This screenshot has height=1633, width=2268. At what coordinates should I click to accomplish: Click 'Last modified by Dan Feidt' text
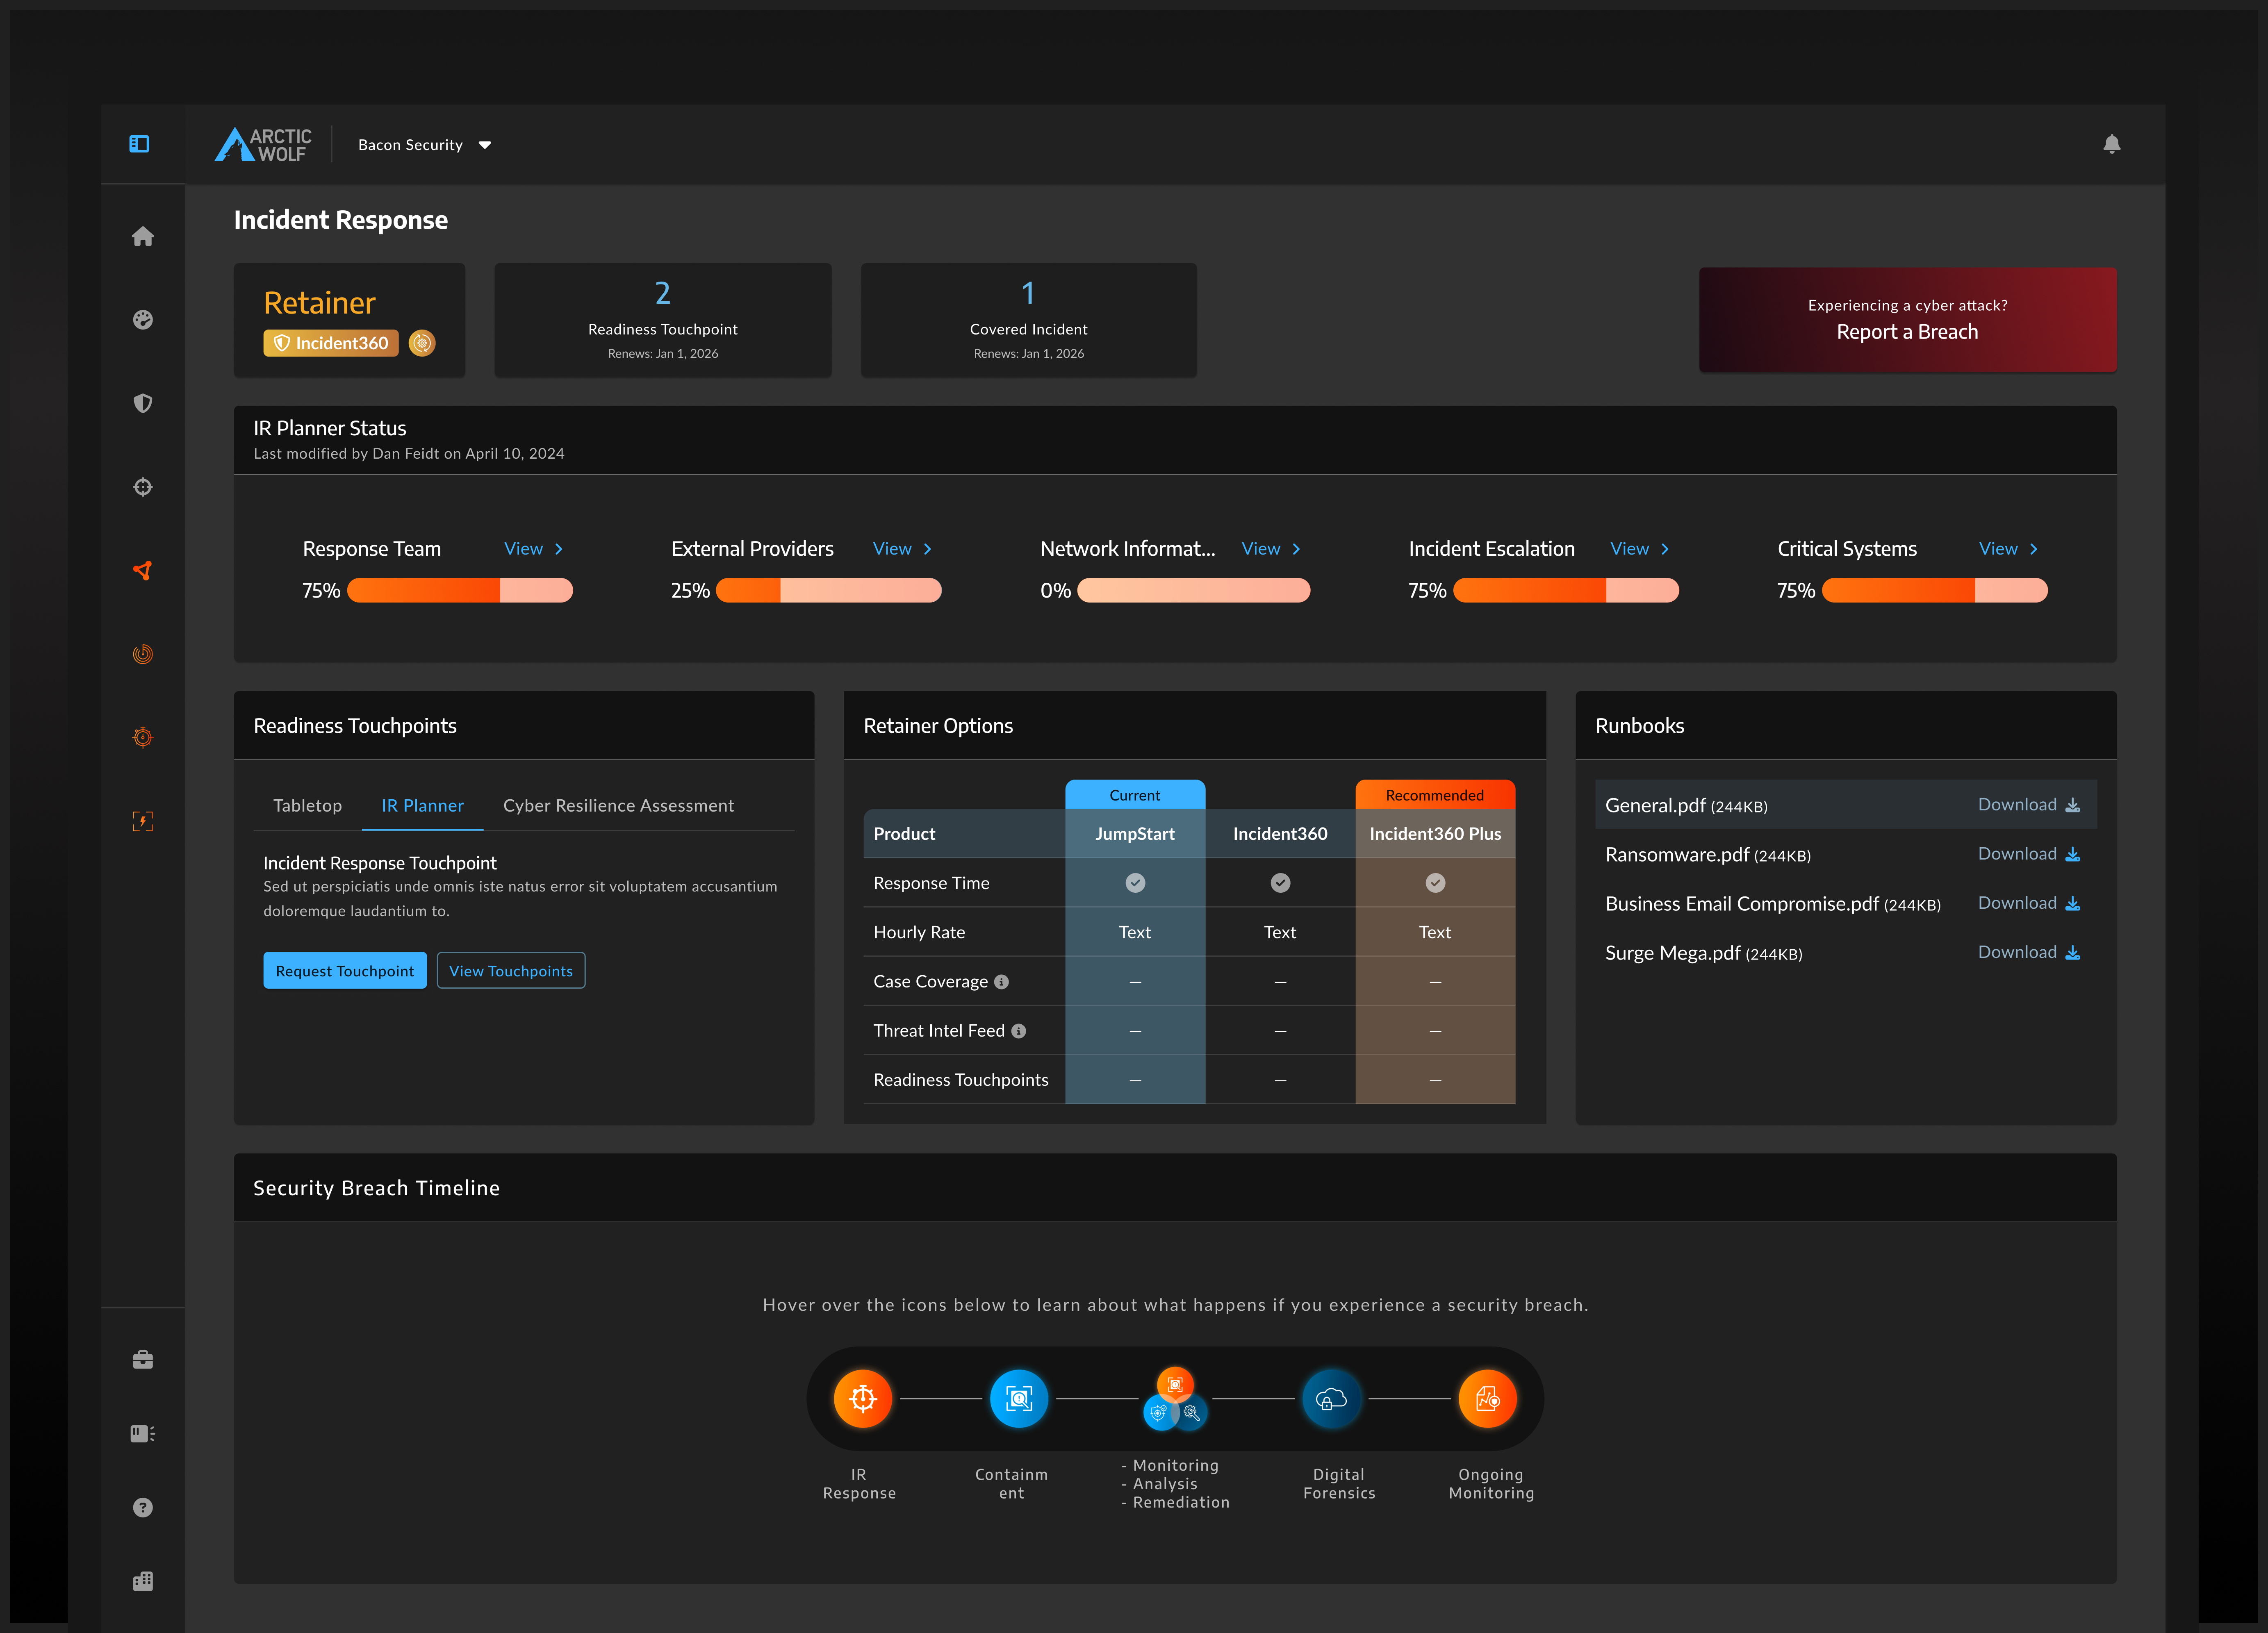click(346, 454)
